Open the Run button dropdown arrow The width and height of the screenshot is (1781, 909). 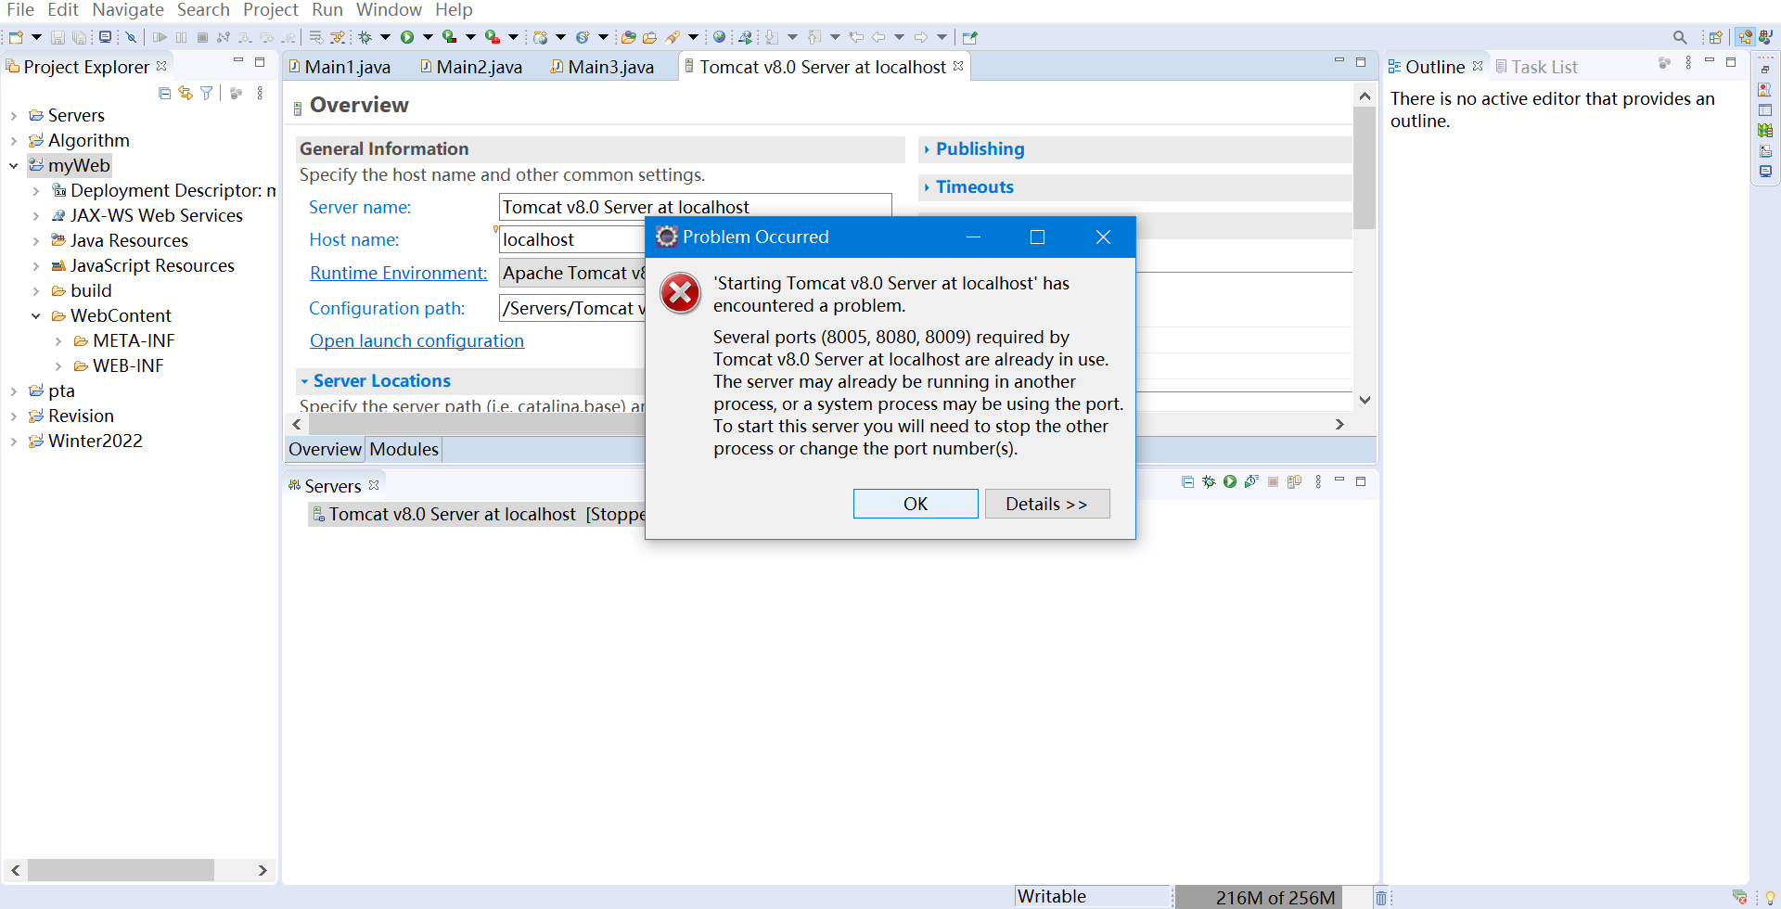click(x=428, y=37)
